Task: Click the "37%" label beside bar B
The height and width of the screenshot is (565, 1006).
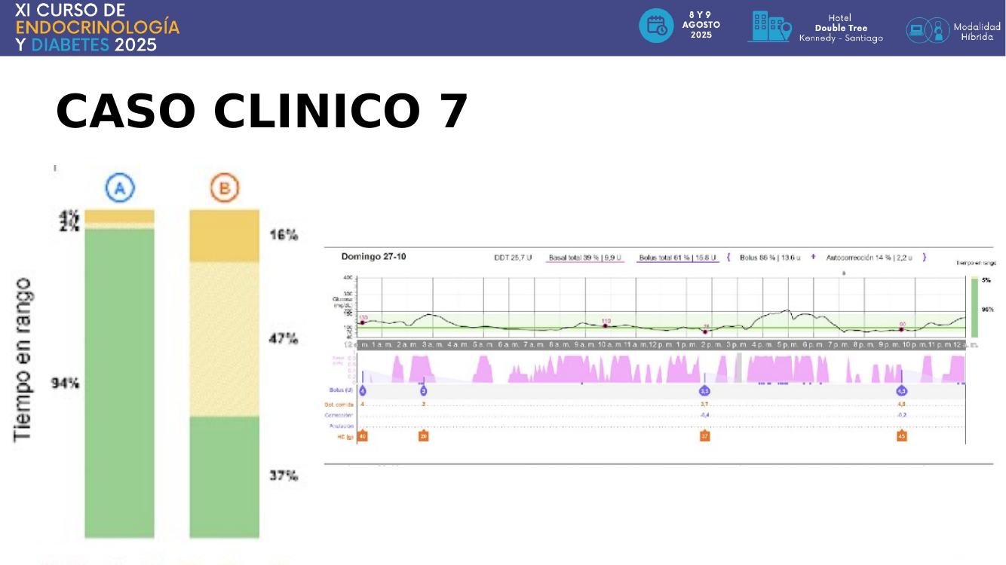Action: coord(284,476)
